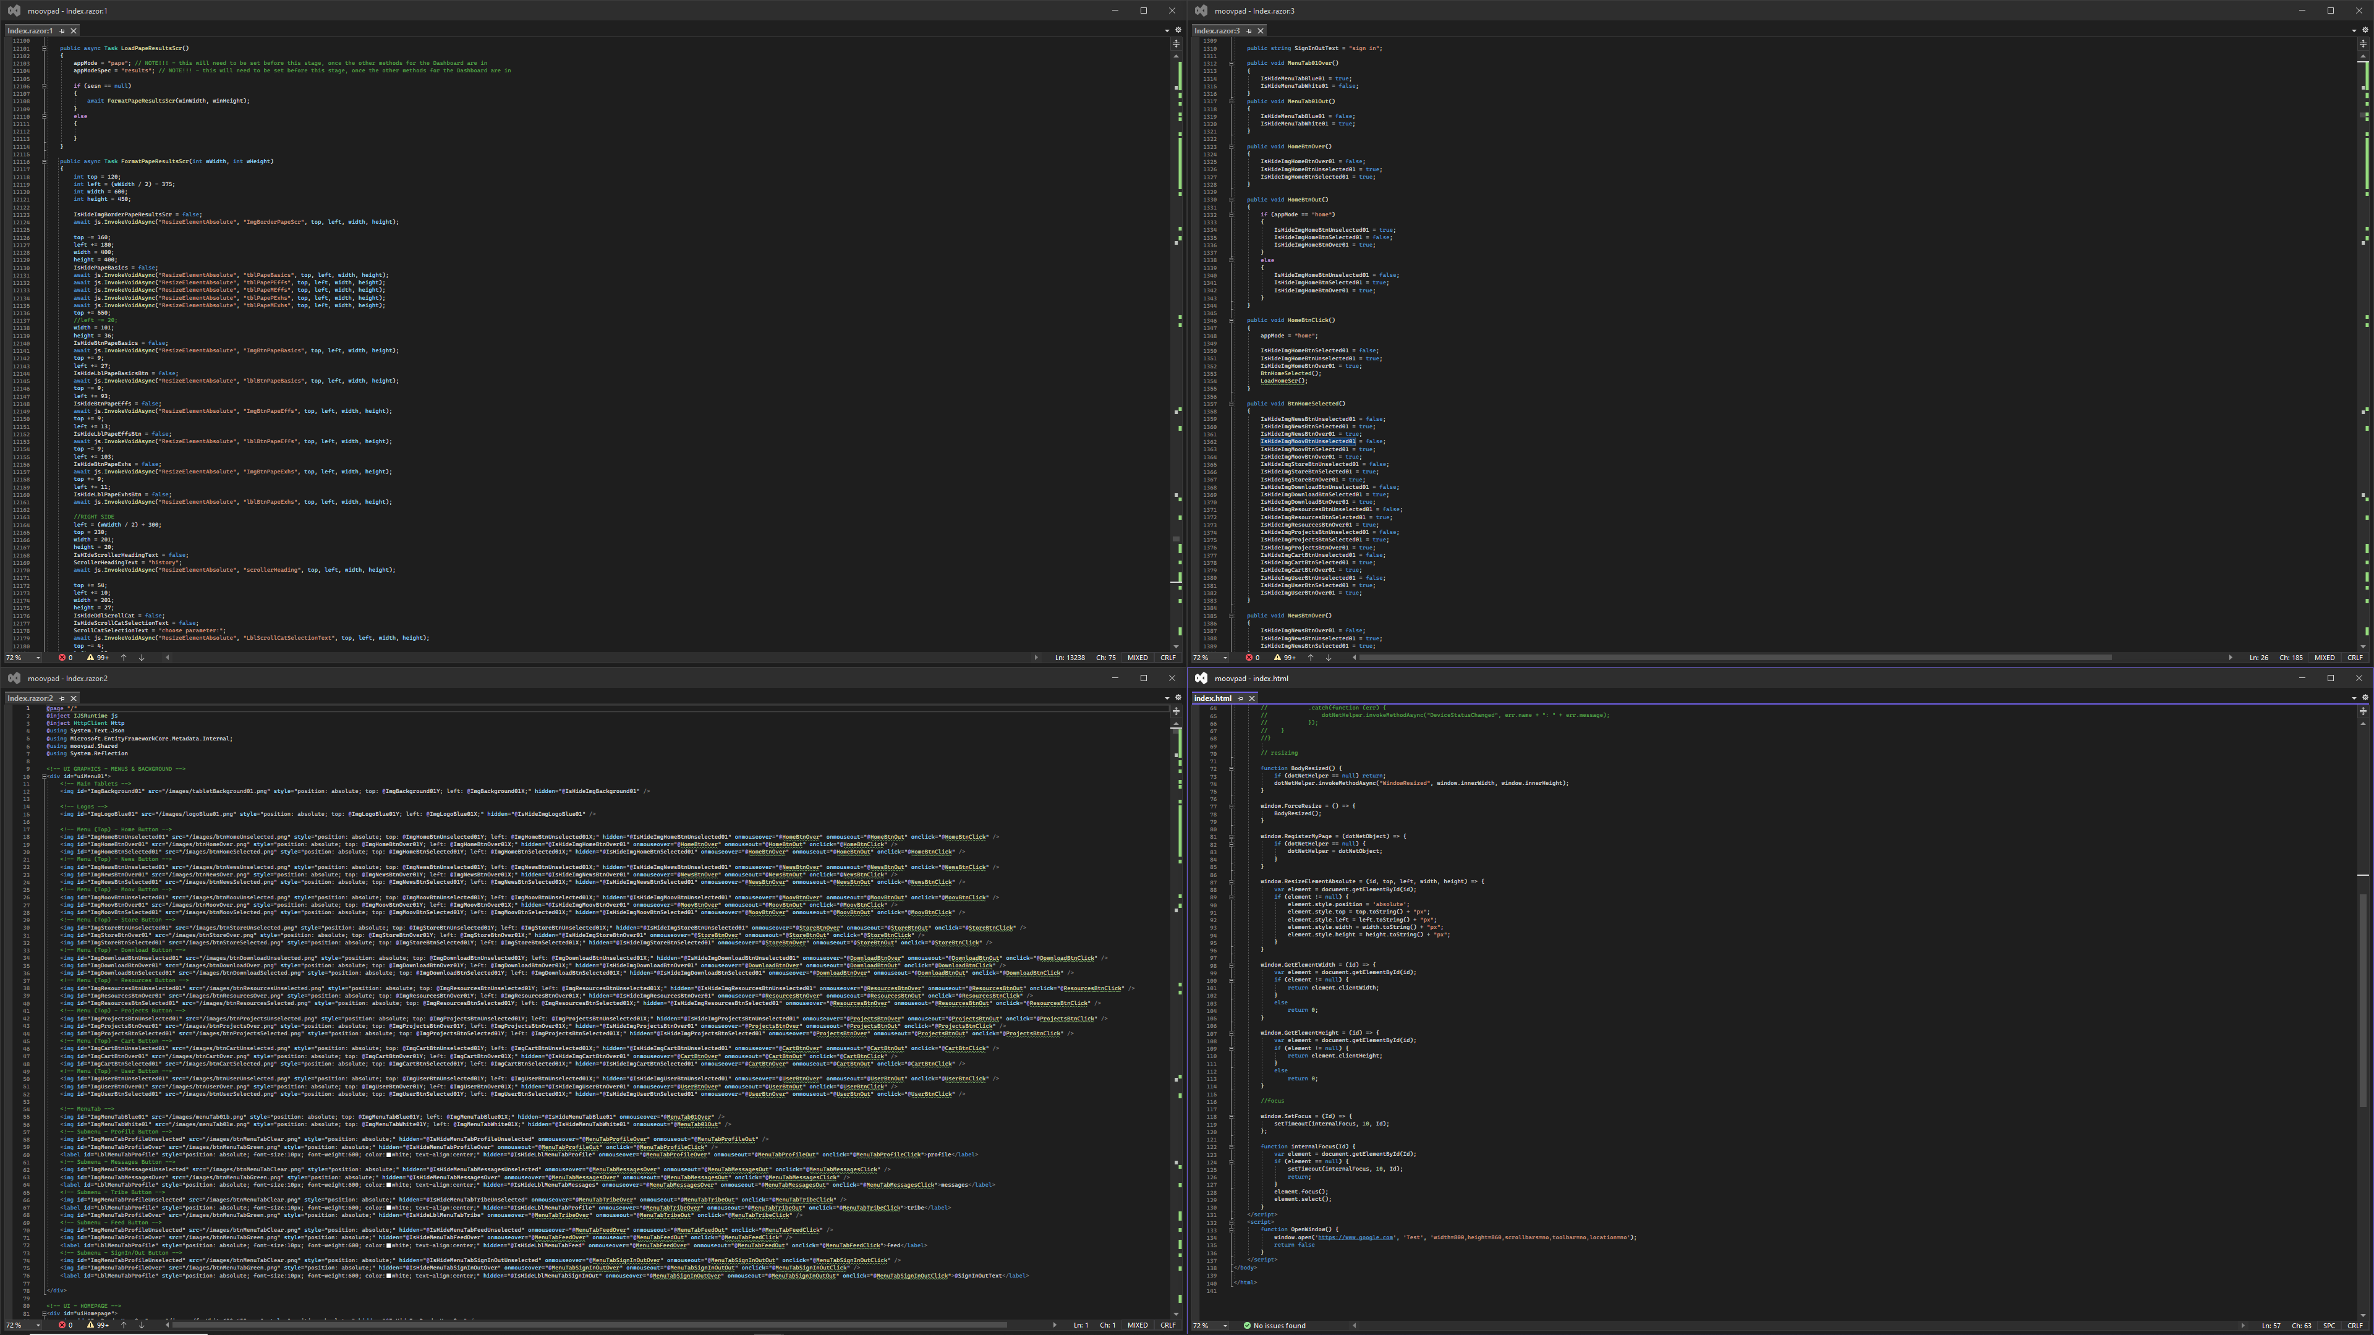Open tab list dropdown in Index.razor:1 window
The height and width of the screenshot is (1335, 2374).
click(1167, 30)
